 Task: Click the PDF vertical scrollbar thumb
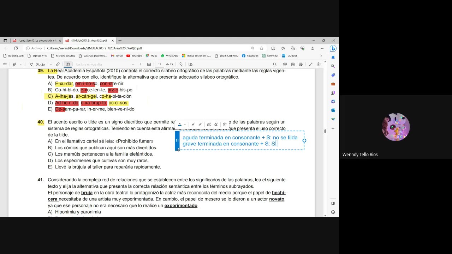click(x=325, y=131)
